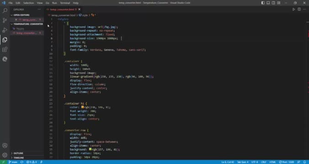Viewport: 309px width, 164px height.
Task: Open the Accounts icon in activity bar
Action: [x=5, y=145]
